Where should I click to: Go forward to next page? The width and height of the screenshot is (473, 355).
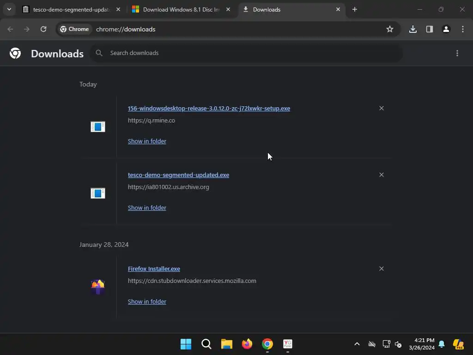(26, 29)
